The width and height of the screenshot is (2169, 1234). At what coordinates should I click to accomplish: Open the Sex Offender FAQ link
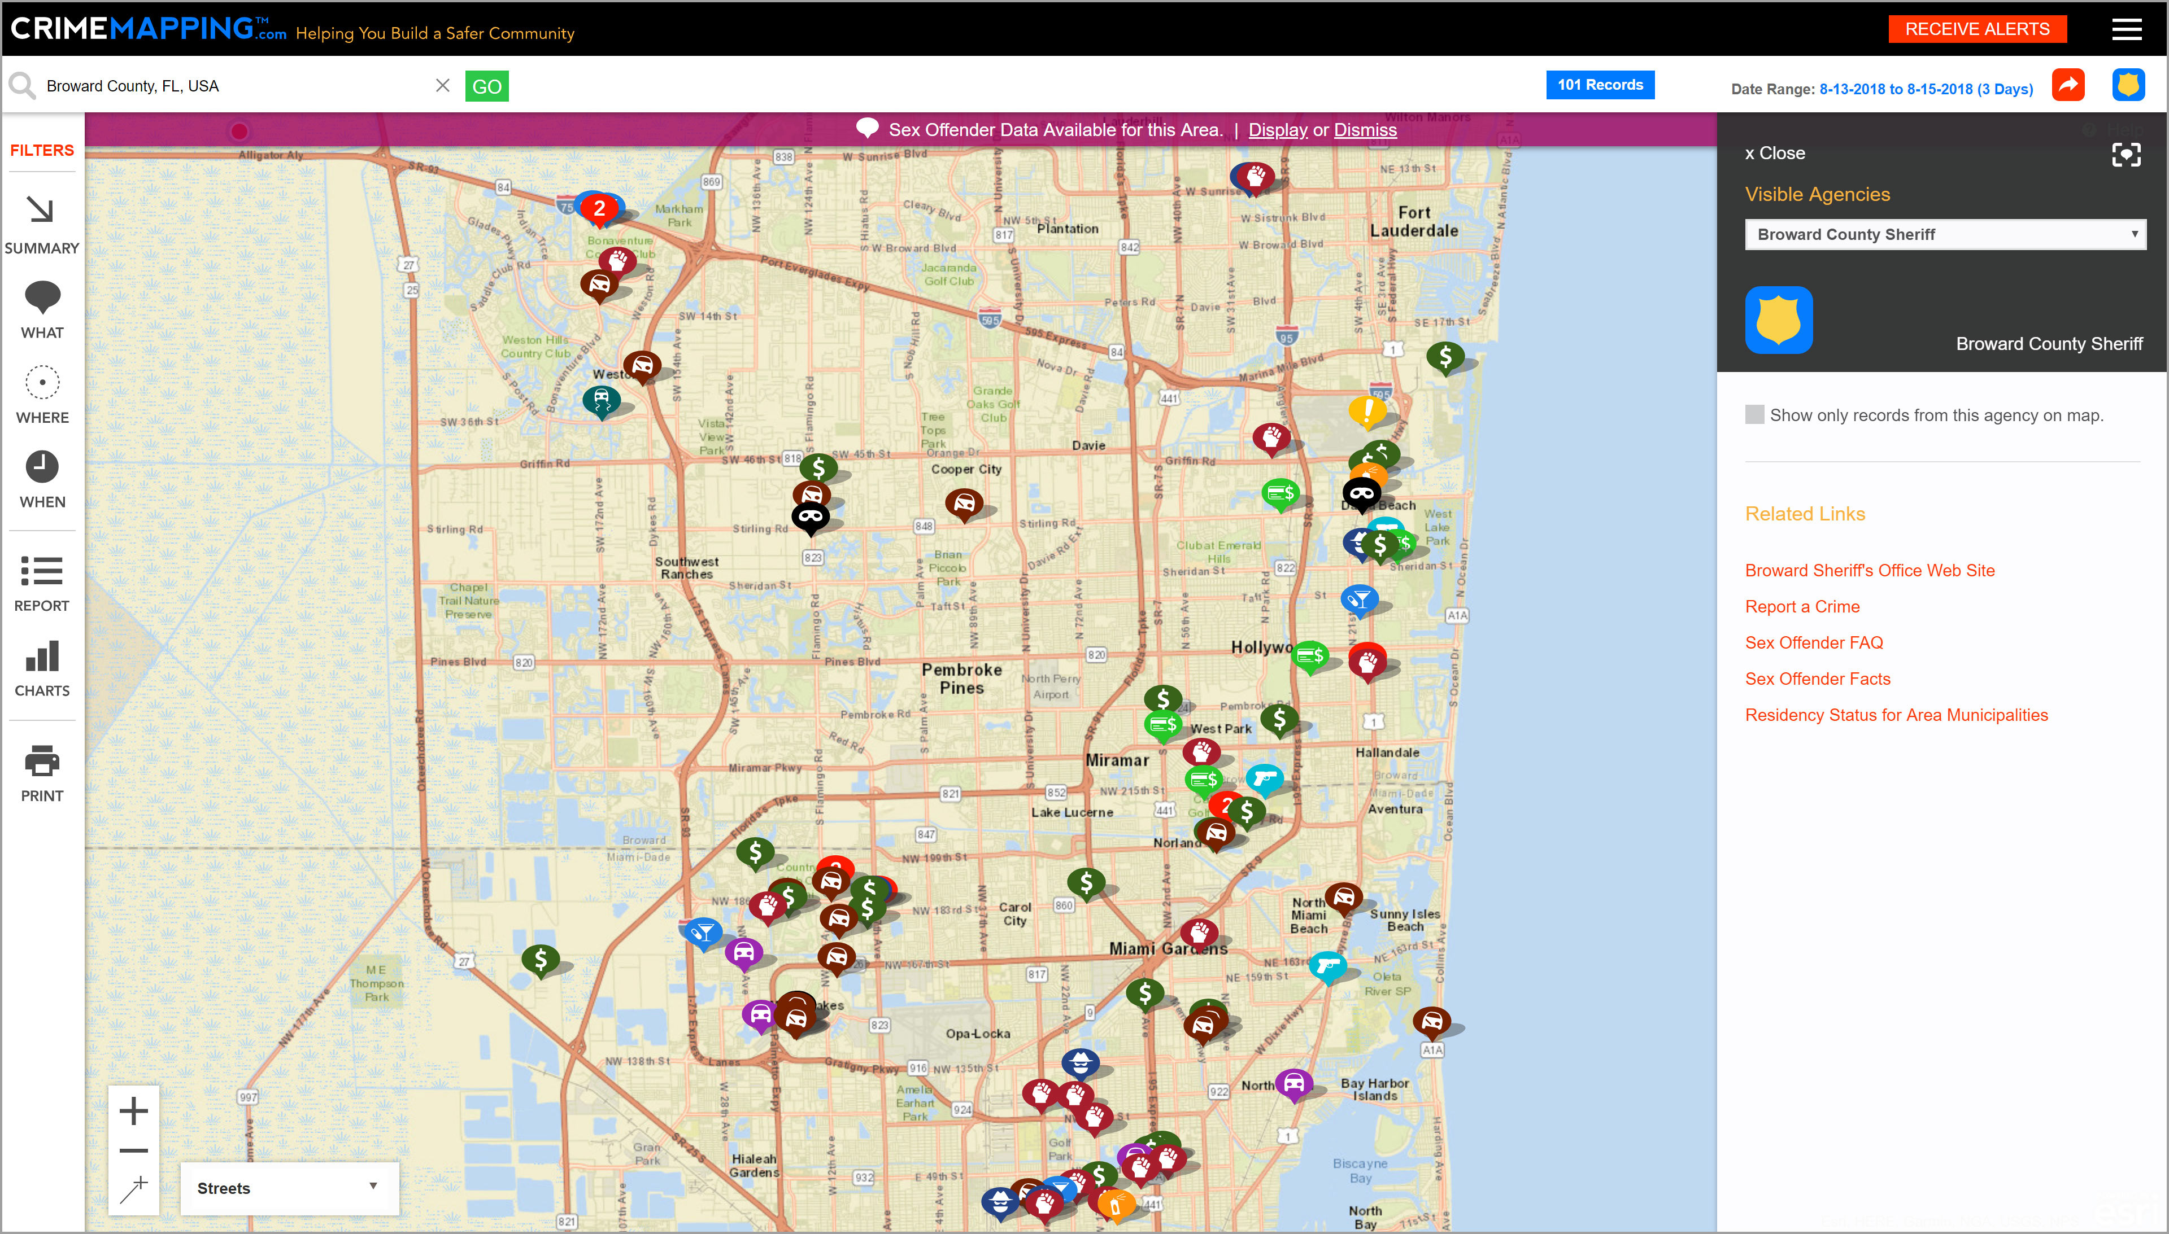click(x=1813, y=642)
